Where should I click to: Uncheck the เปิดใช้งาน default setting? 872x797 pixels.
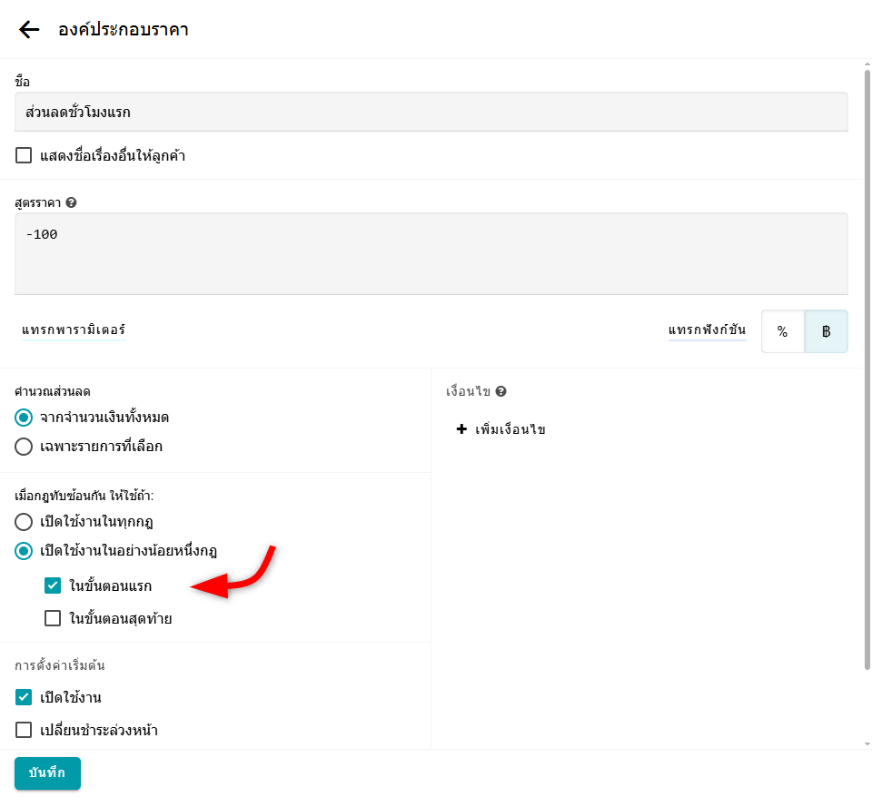point(24,697)
